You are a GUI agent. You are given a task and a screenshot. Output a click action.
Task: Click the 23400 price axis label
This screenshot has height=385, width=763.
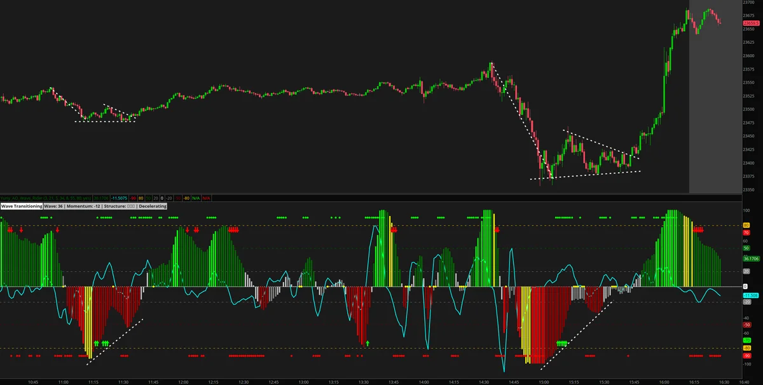click(x=748, y=163)
